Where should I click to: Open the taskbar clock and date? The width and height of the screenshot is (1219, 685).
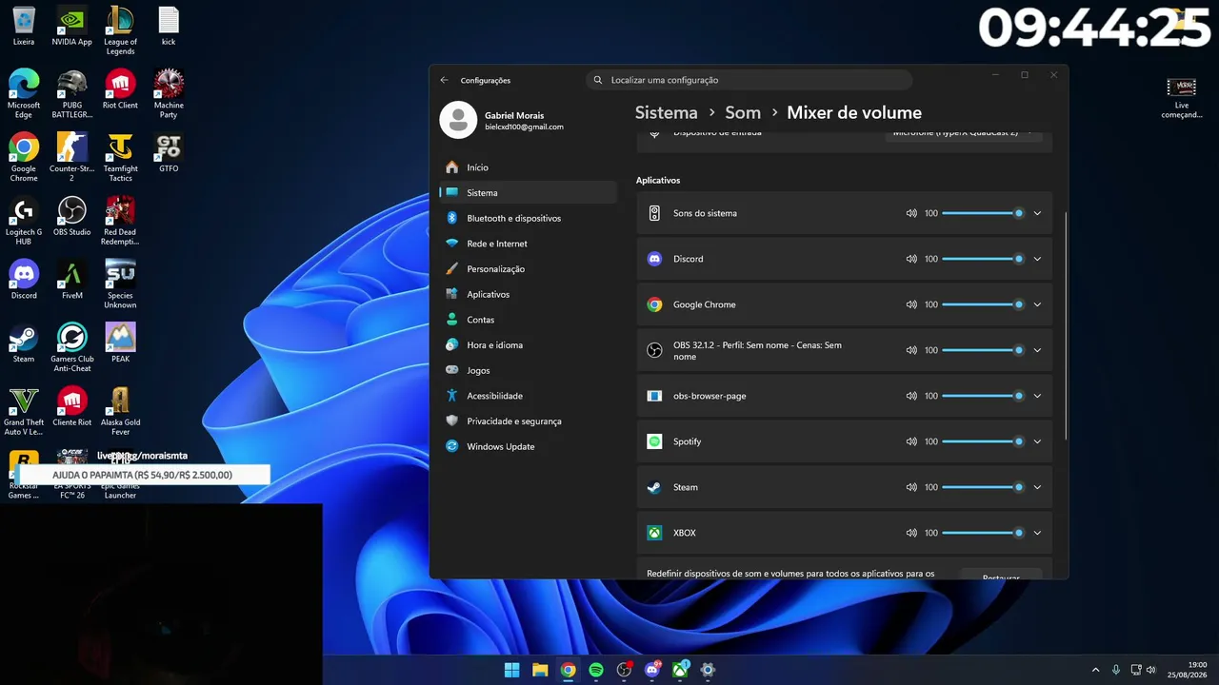pyautogui.click(x=1188, y=670)
